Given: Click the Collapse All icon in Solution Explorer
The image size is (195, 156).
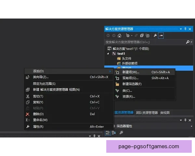Looking at the screenshot, I should pyautogui.click(x=142, y=35).
